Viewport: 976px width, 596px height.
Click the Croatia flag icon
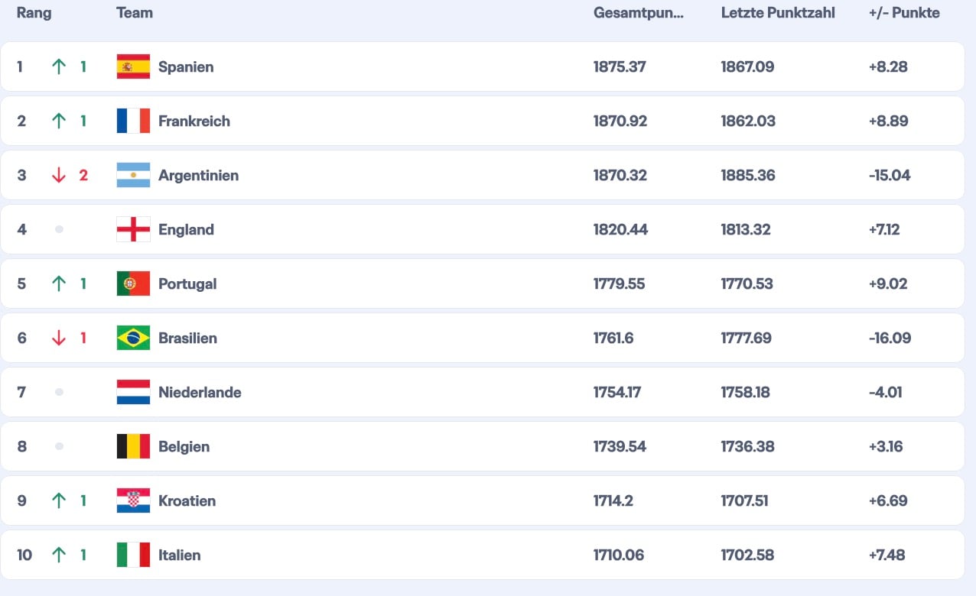point(133,500)
